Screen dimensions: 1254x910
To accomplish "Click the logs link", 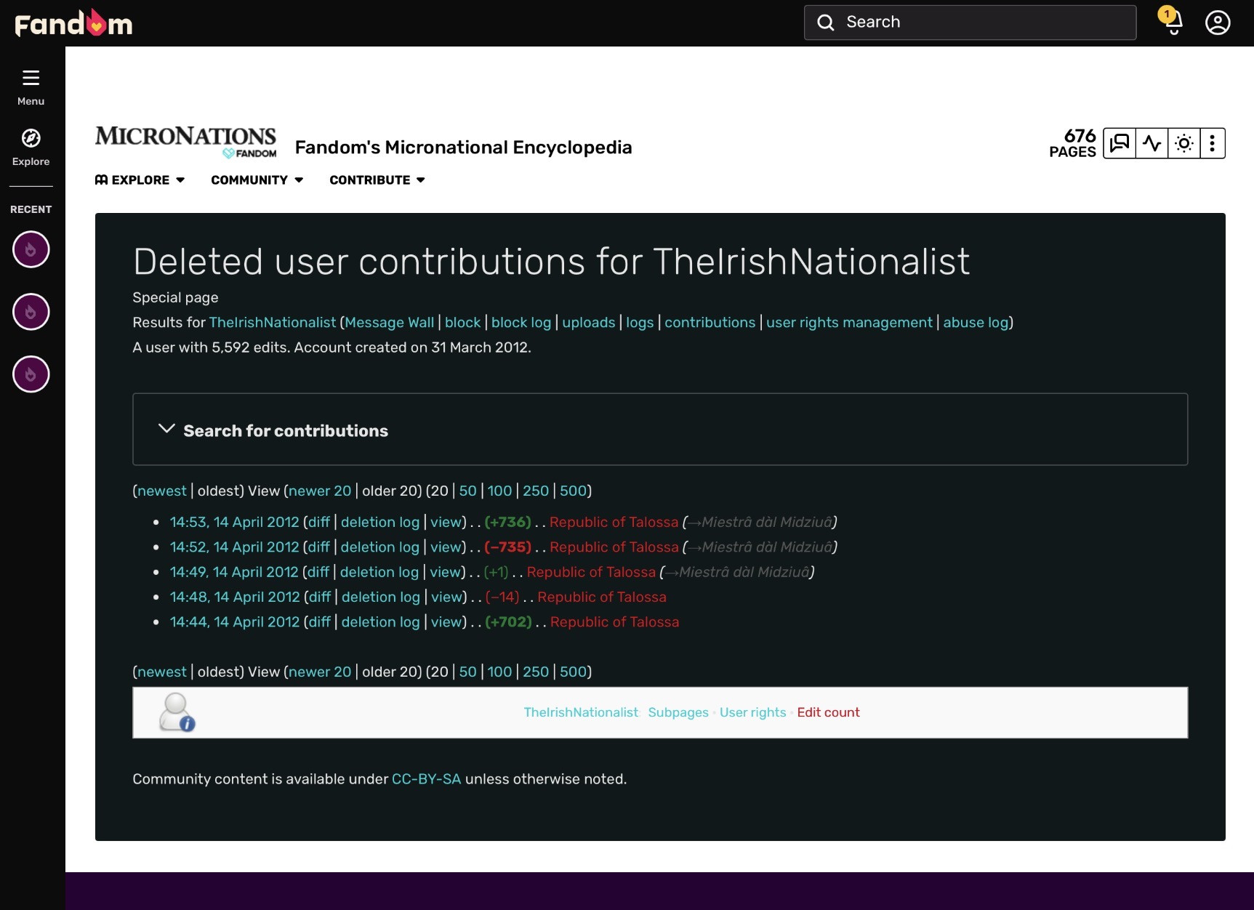I will point(640,323).
